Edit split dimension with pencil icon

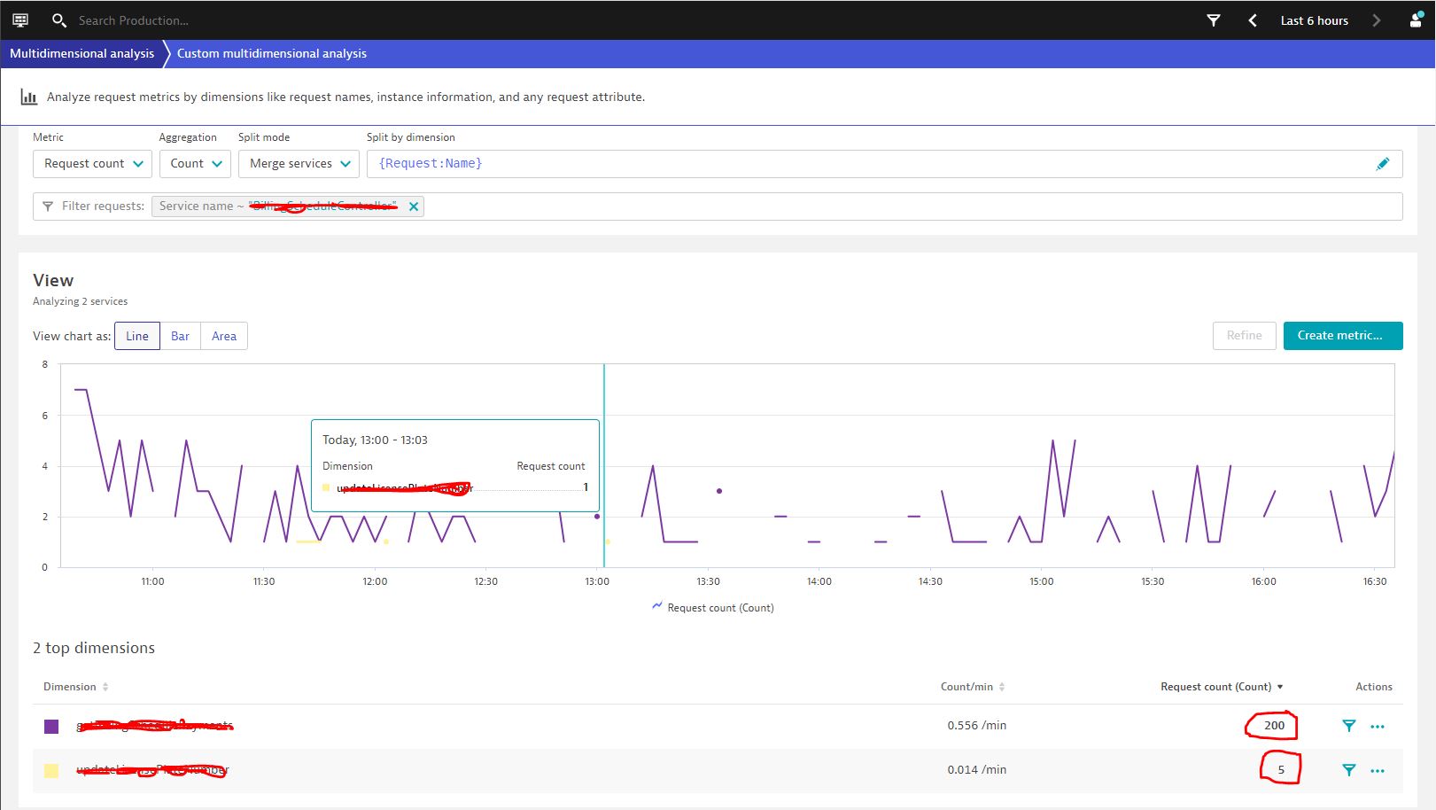click(x=1383, y=164)
